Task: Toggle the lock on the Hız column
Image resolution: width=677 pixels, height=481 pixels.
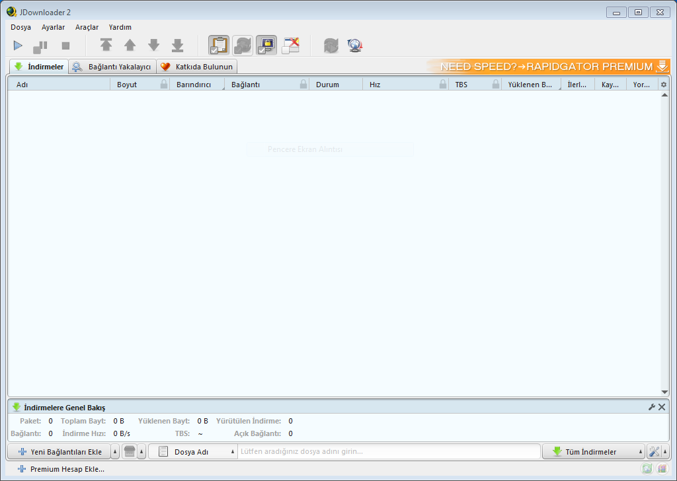Action: click(443, 84)
